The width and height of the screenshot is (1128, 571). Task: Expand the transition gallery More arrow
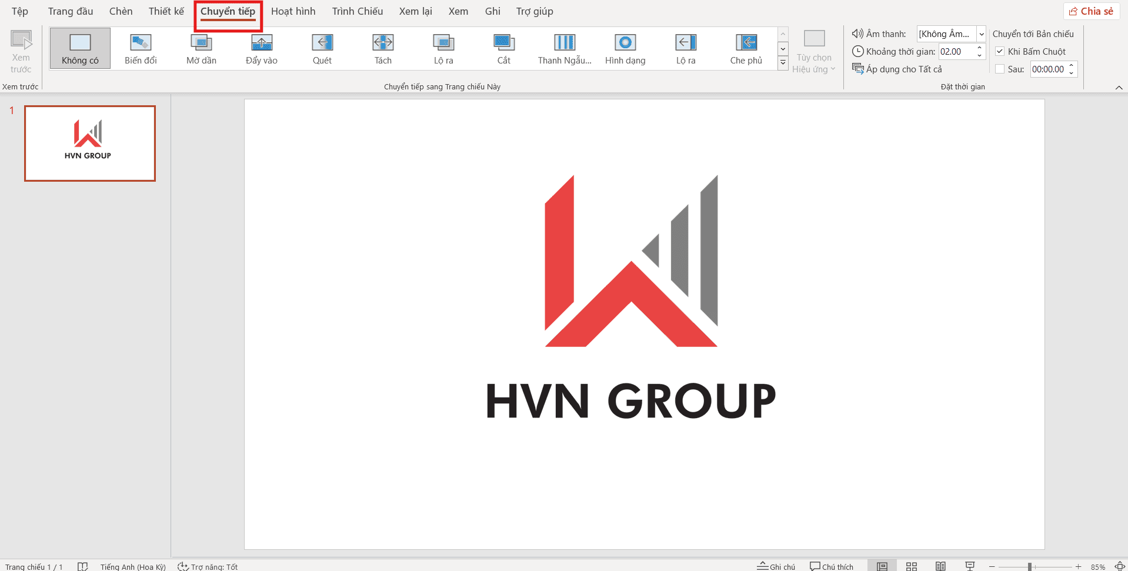coord(783,63)
